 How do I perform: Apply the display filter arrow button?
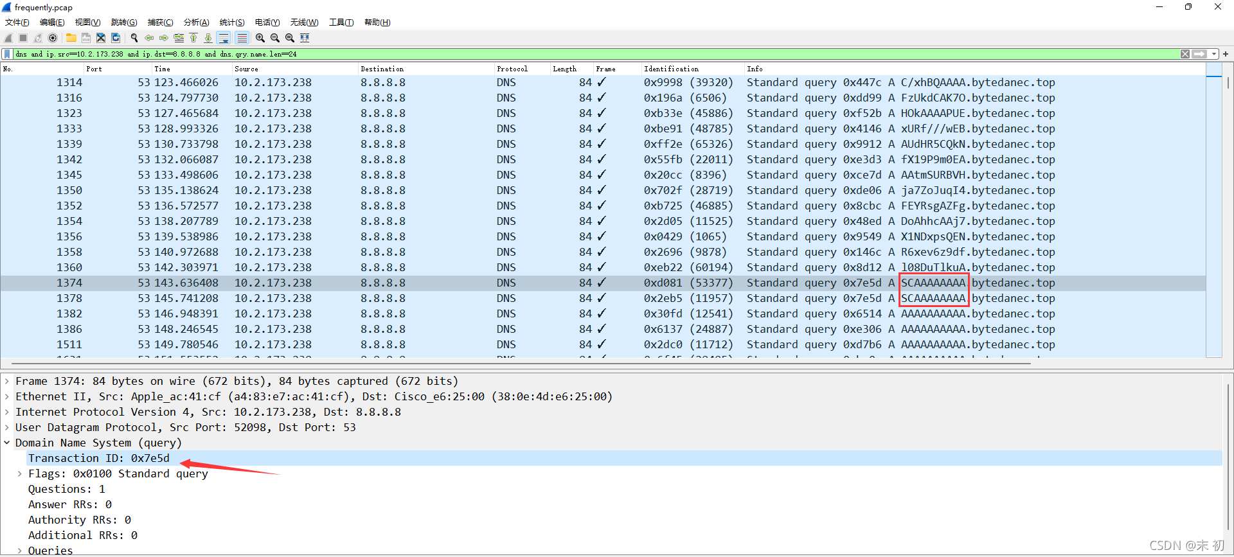point(1199,54)
